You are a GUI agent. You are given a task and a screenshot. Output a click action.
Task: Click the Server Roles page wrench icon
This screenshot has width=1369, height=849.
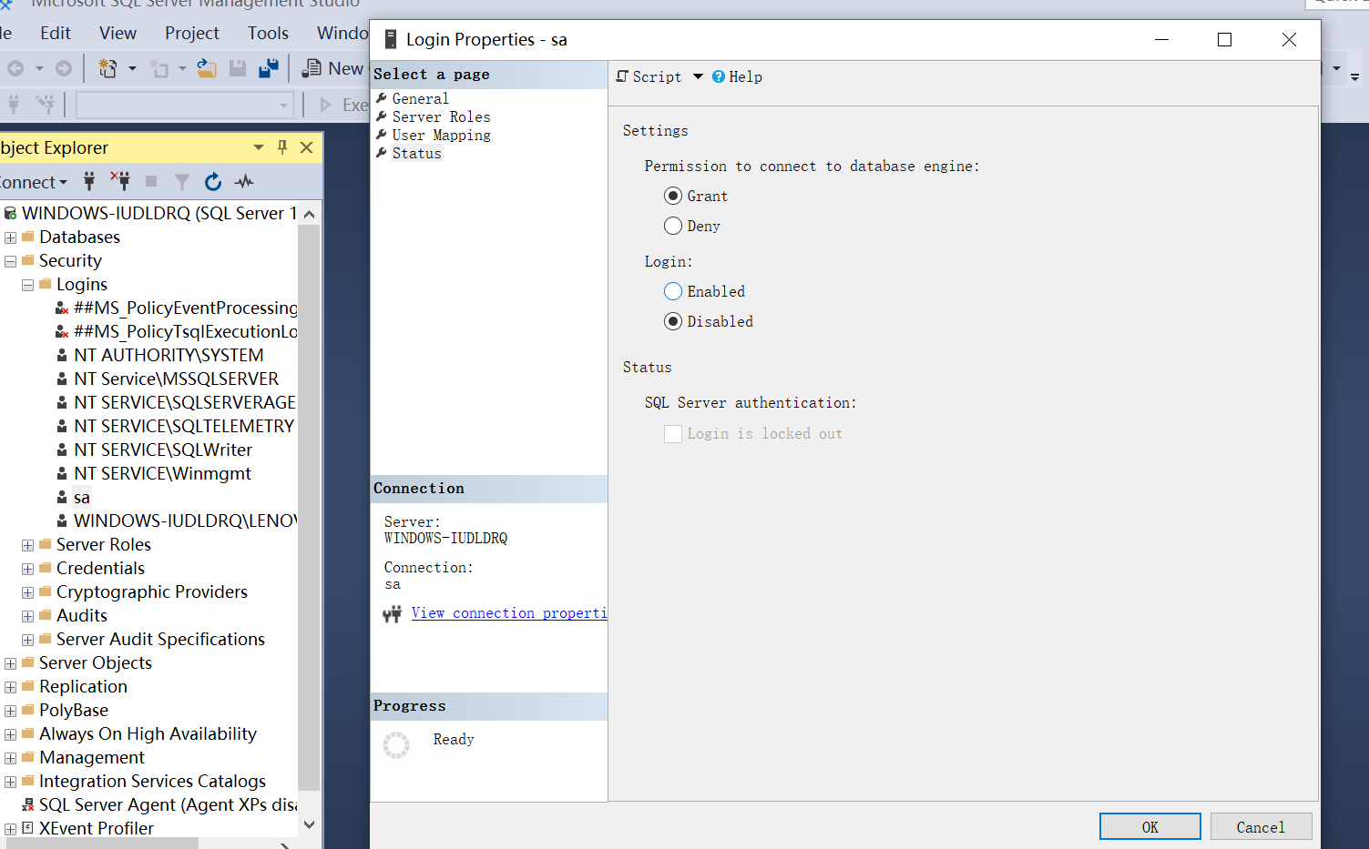coord(382,116)
